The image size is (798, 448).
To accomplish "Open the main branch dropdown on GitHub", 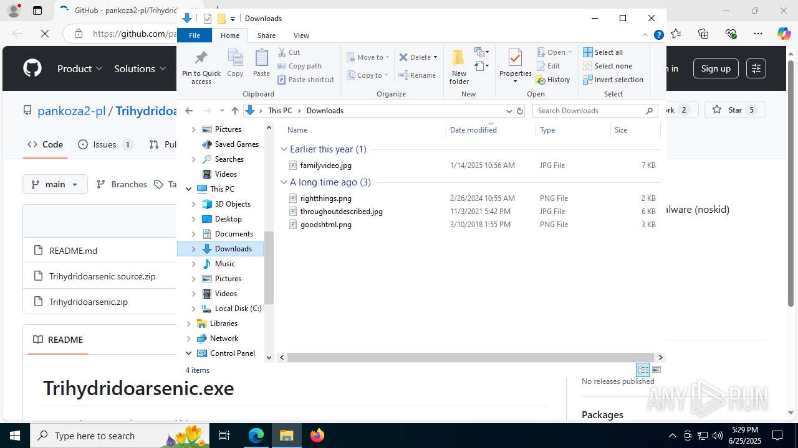I will pos(55,184).
